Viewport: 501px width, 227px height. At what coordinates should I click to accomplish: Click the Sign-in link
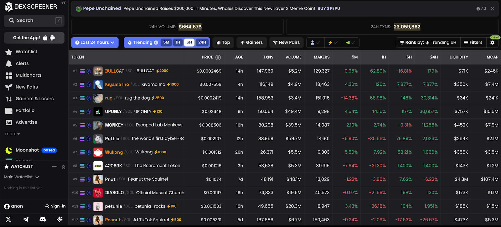(55, 206)
